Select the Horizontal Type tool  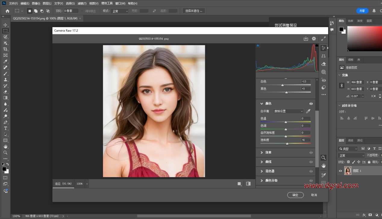pos(5,128)
